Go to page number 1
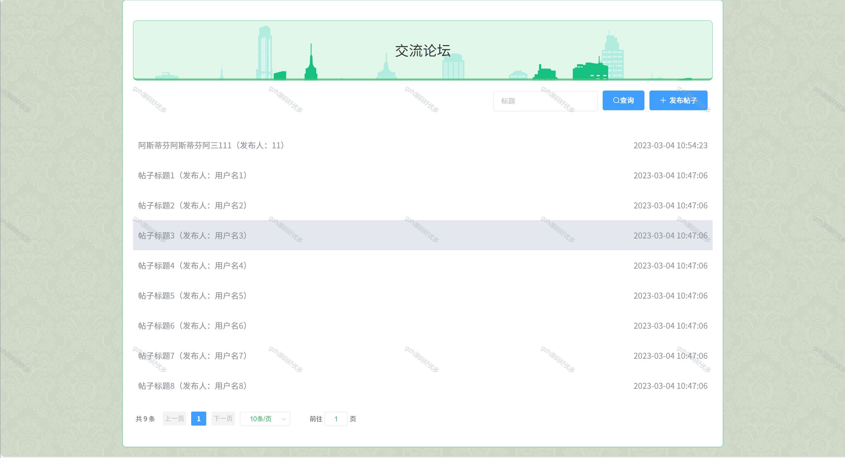This screenshot has height=458, width=845. point(199,419)
